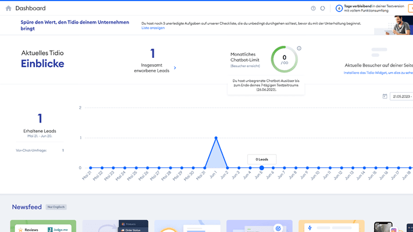Click the Dashboard page title
Screen dimensions: 413x232
point(30,9)
